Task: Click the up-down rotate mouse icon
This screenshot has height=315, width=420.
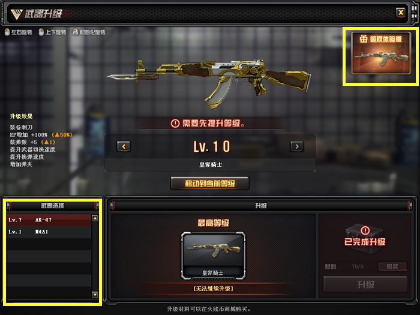Action: [41, 32]
